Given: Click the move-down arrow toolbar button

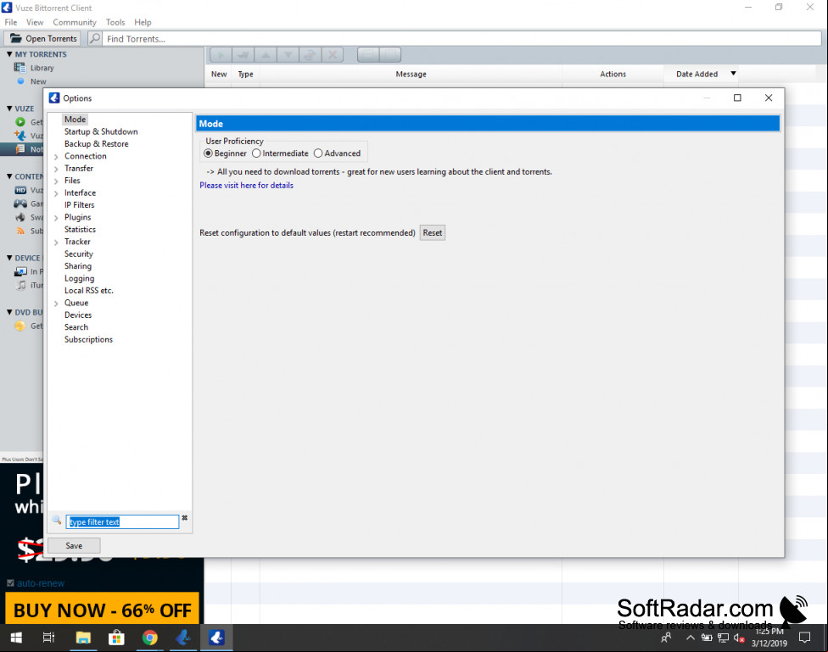Looking at the screenshot, I should 288,54.
